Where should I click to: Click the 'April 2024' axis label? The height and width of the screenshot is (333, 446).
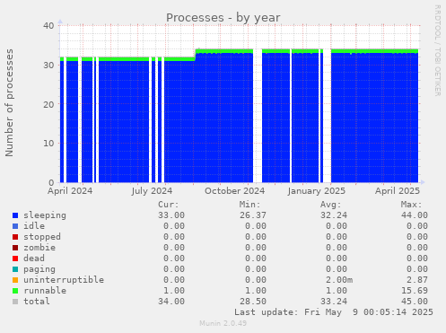[x=70, y=191]
